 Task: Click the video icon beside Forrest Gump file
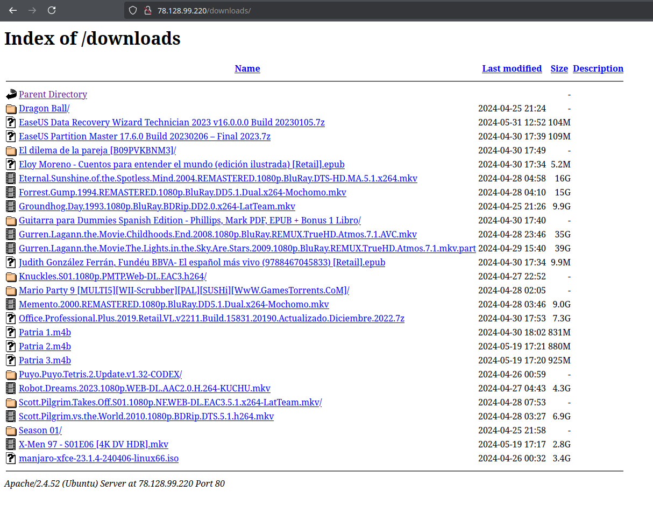(11, 192)
